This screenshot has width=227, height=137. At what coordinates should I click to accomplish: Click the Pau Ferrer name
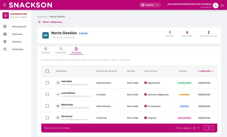coord(67,116)
